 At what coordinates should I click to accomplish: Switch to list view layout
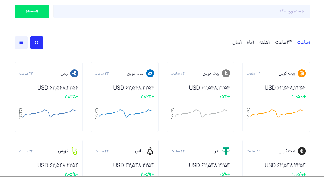click(x=21, y=43)
